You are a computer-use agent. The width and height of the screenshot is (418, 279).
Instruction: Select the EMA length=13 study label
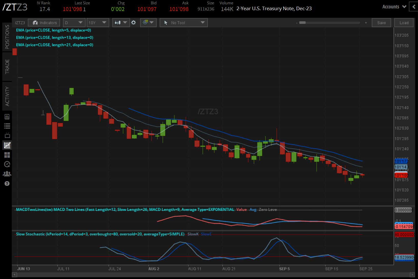[x=55, y=38]
